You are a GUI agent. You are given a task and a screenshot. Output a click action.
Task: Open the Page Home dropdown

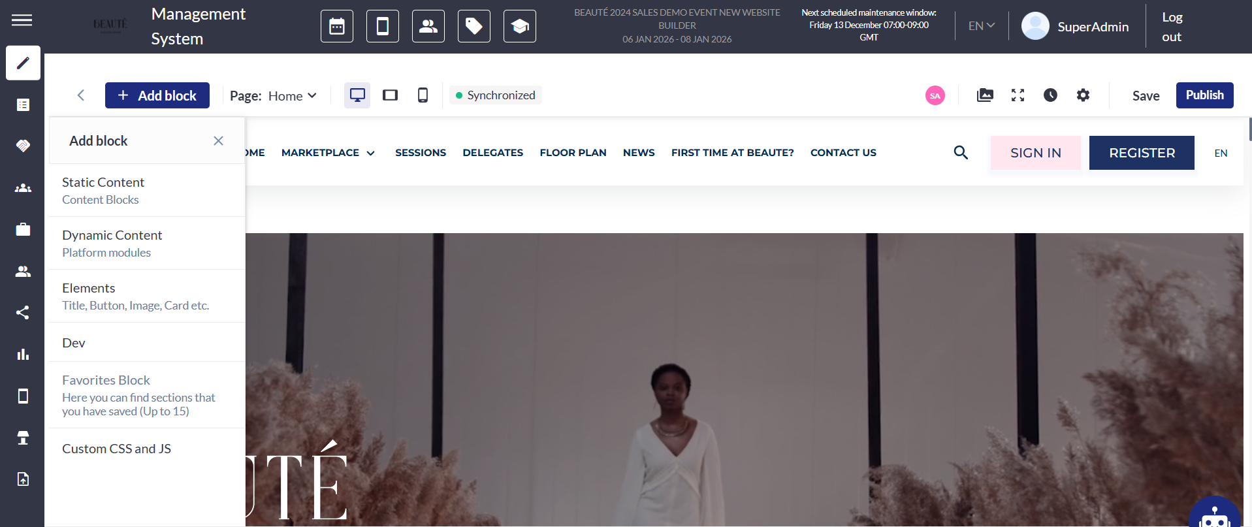click(x=293, y=96)
